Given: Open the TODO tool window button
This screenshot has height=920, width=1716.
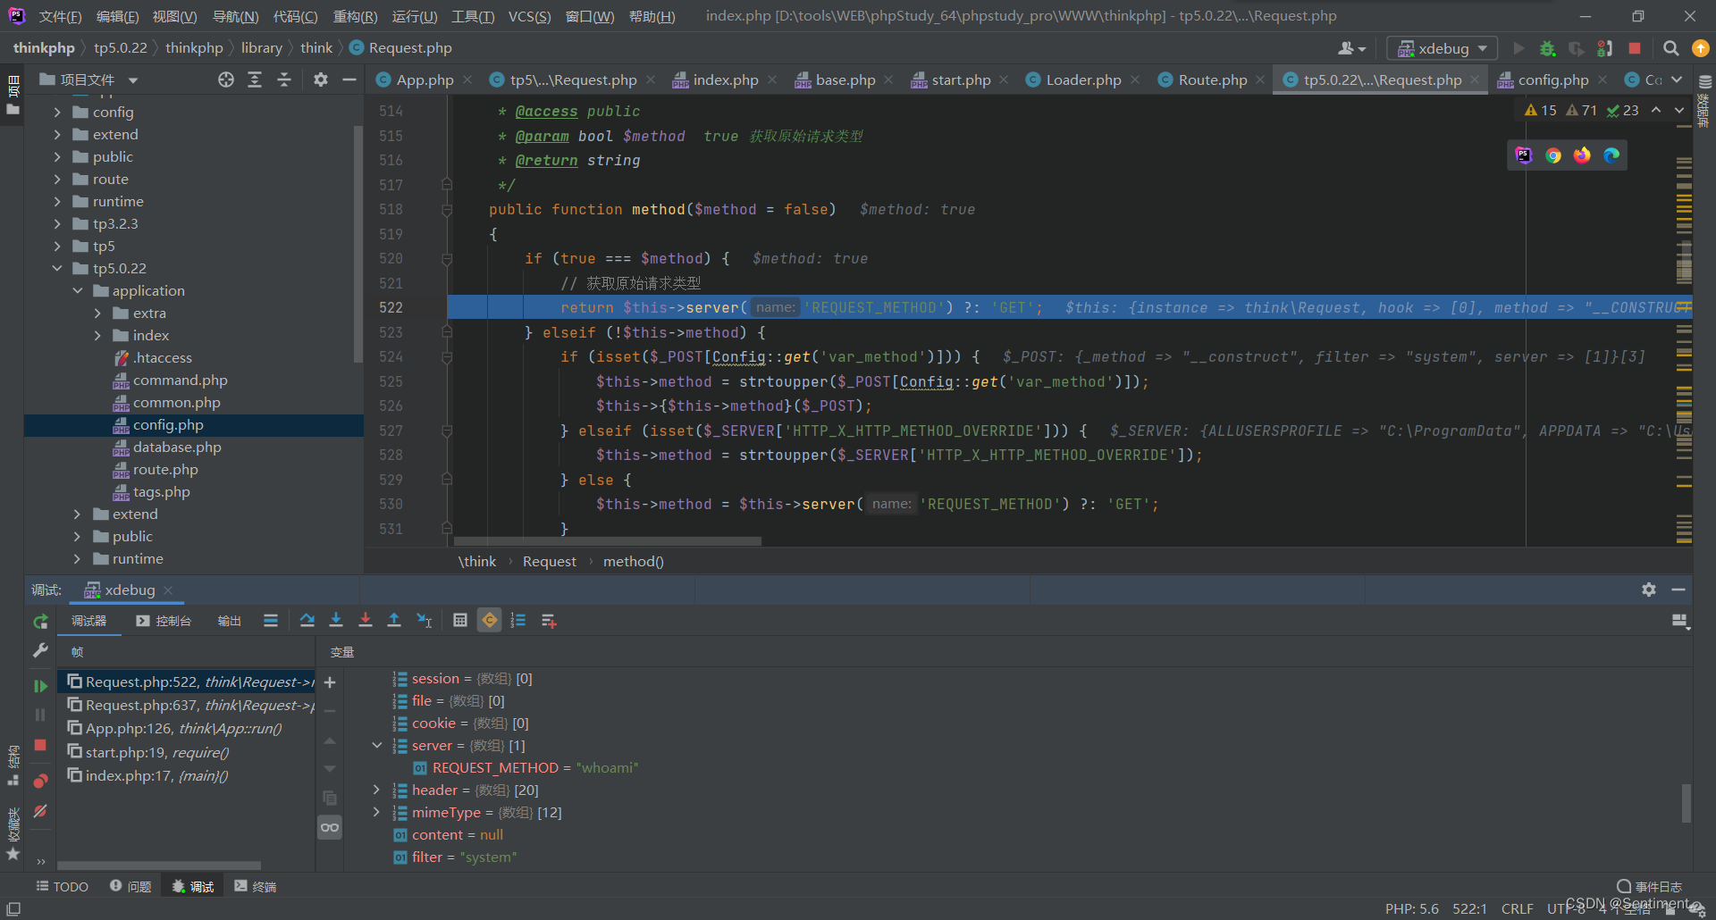Looking at the screenshot, I should click(62, 886).
